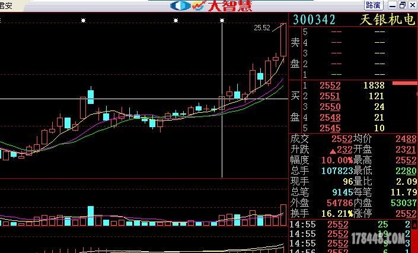
Task: Click the red volume bar beside bid 1
Action: 405,83
